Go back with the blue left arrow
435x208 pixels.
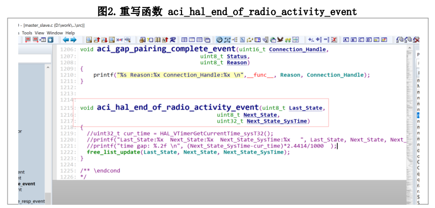(66, 40)
